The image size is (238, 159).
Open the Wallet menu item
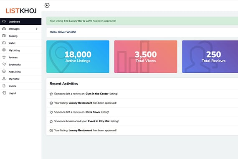pyautogui.click(x=20, y=43)
